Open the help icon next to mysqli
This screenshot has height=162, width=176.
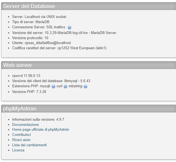53,86
